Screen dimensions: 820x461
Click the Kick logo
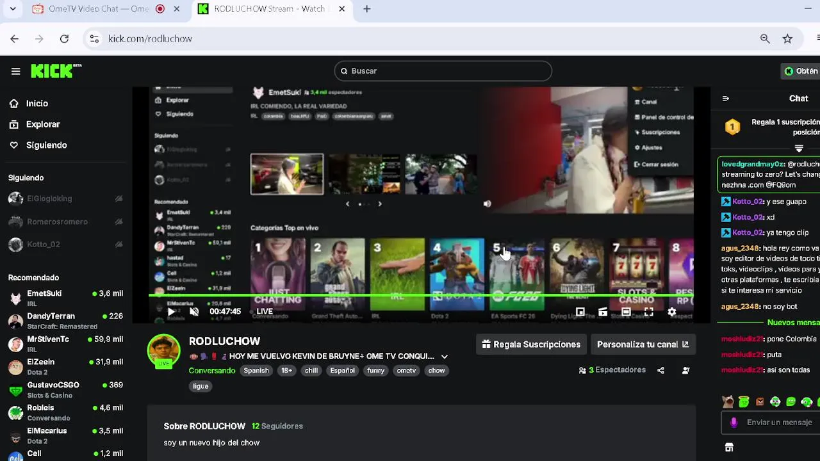pyautogui.click(x=56, y=70)
